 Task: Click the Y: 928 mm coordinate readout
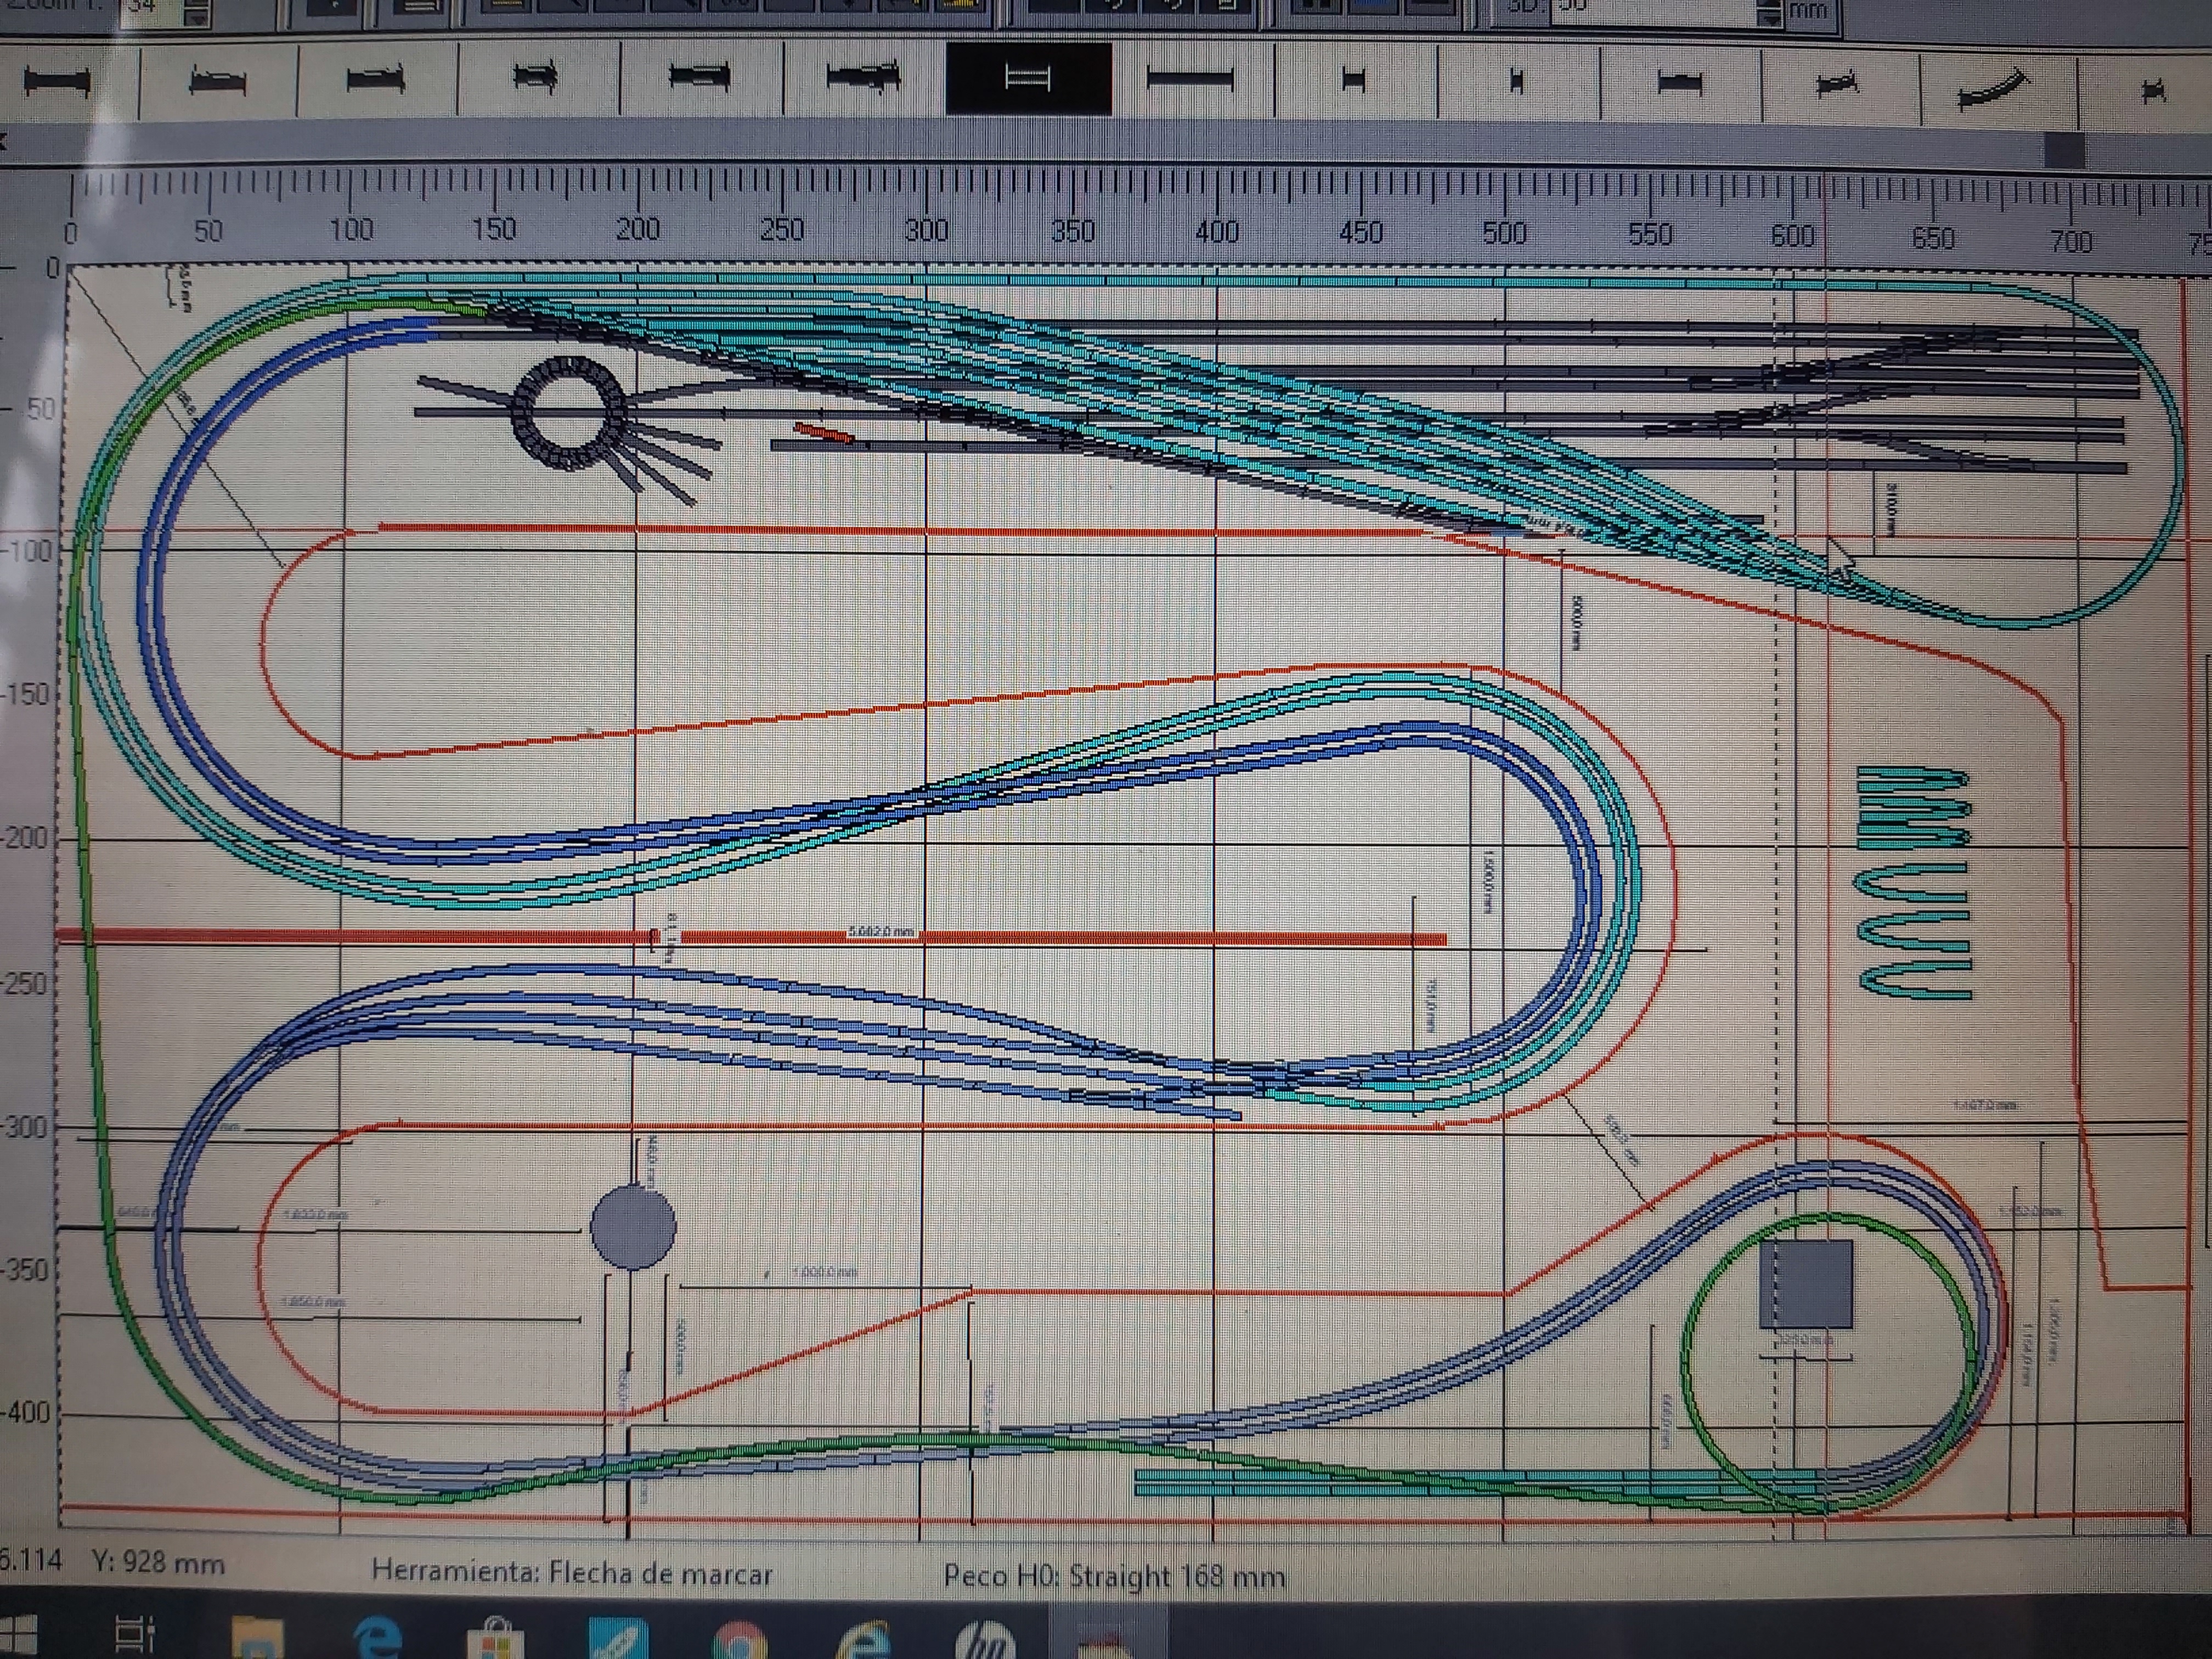[x=158, y=1563]
